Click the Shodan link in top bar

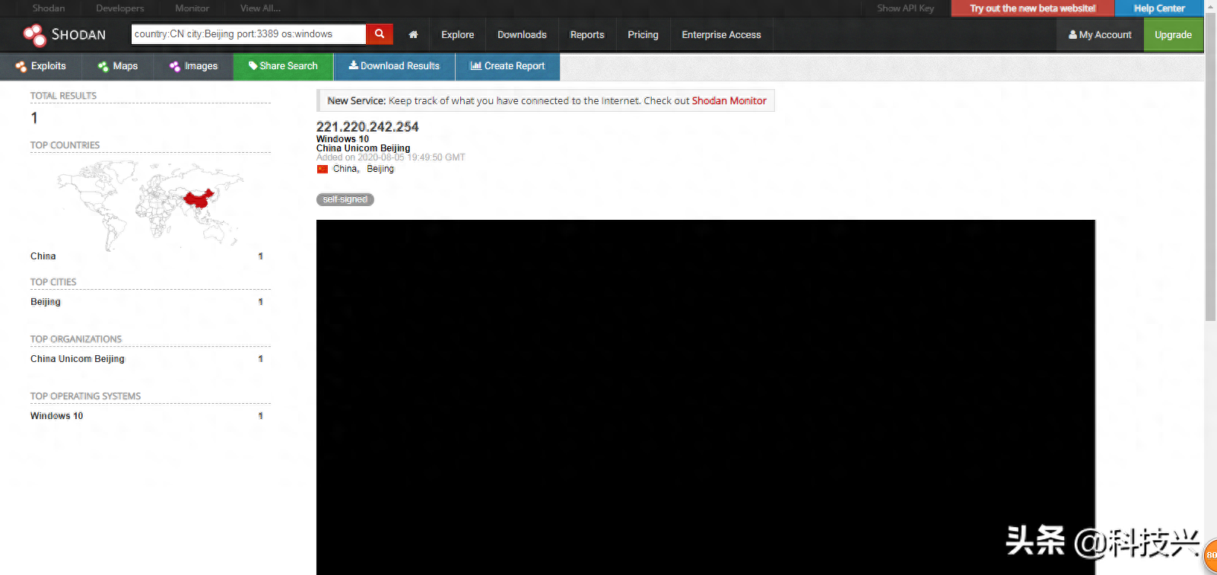point(49,8)
